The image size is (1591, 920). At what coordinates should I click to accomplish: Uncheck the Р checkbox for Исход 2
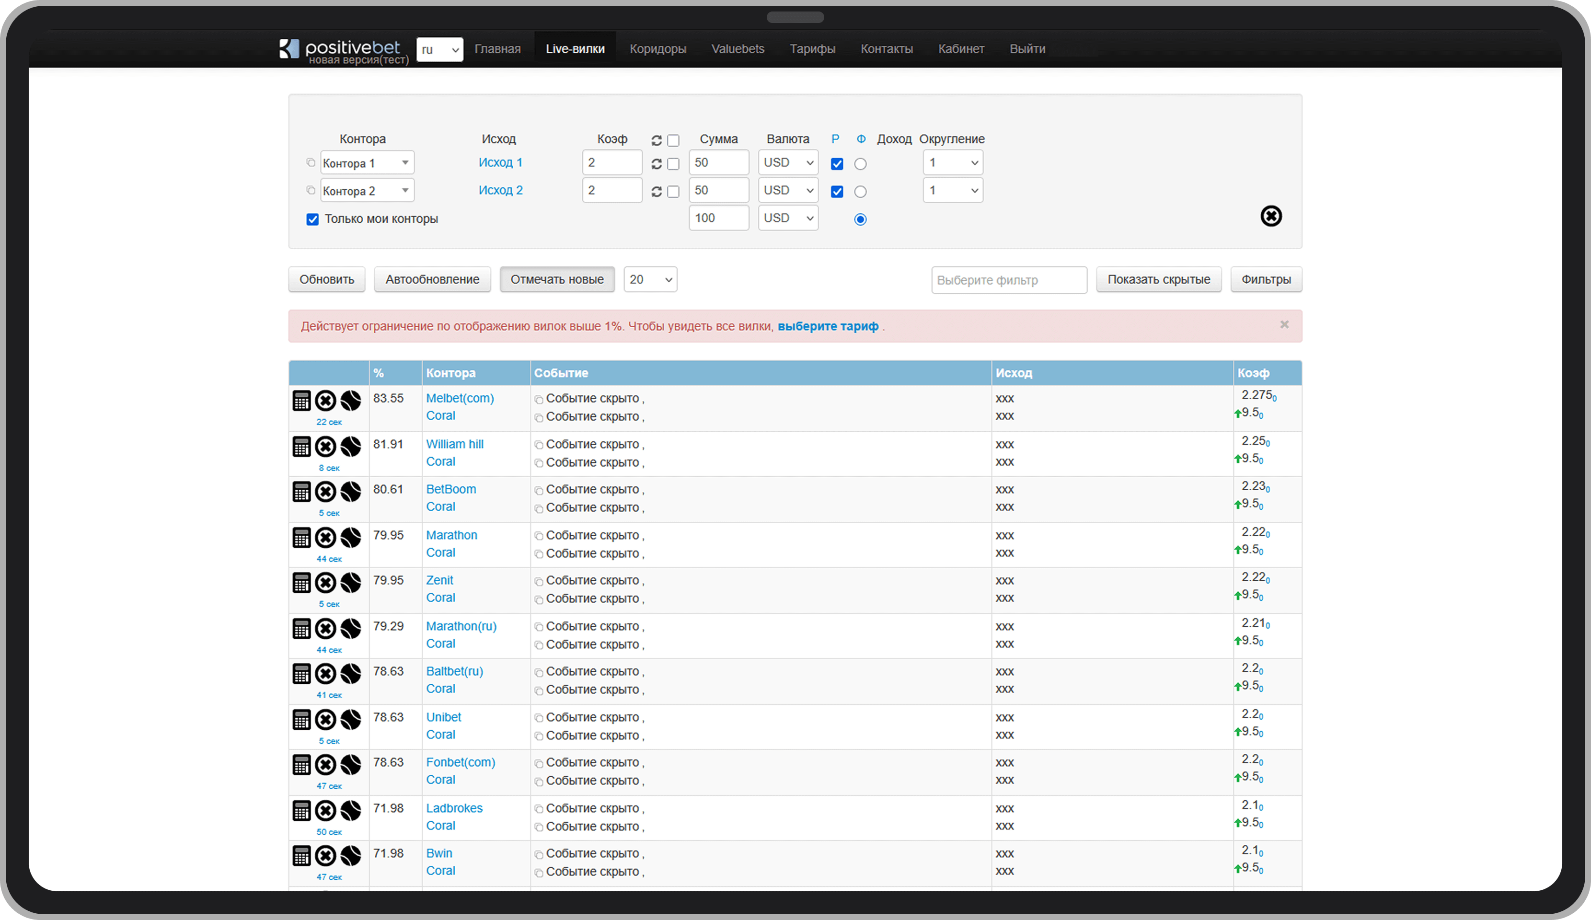tap(837, 191)
